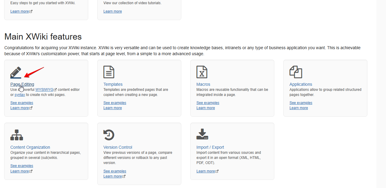Click Learn more under getting started steps
The image size is (386, 188).
click(21, 11)
